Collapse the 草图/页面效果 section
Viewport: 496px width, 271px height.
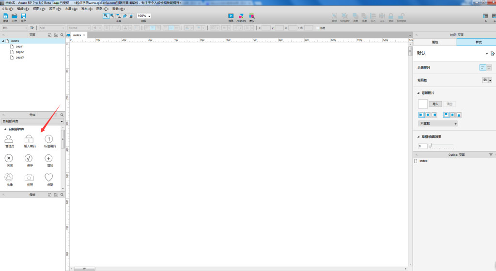[x=418, y=137]
